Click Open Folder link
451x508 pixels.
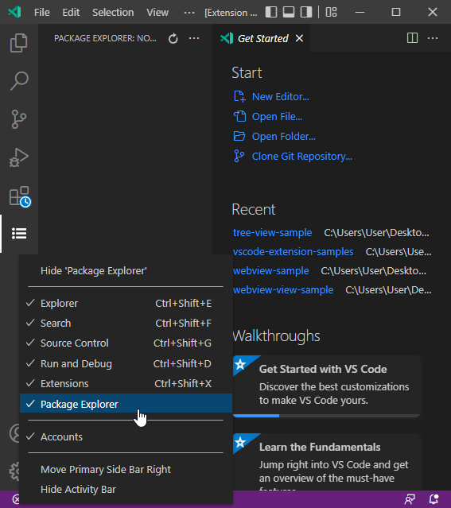point(284,137)
